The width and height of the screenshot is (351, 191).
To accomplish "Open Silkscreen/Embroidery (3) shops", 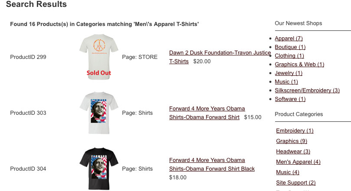I will [x=307, y=91].
